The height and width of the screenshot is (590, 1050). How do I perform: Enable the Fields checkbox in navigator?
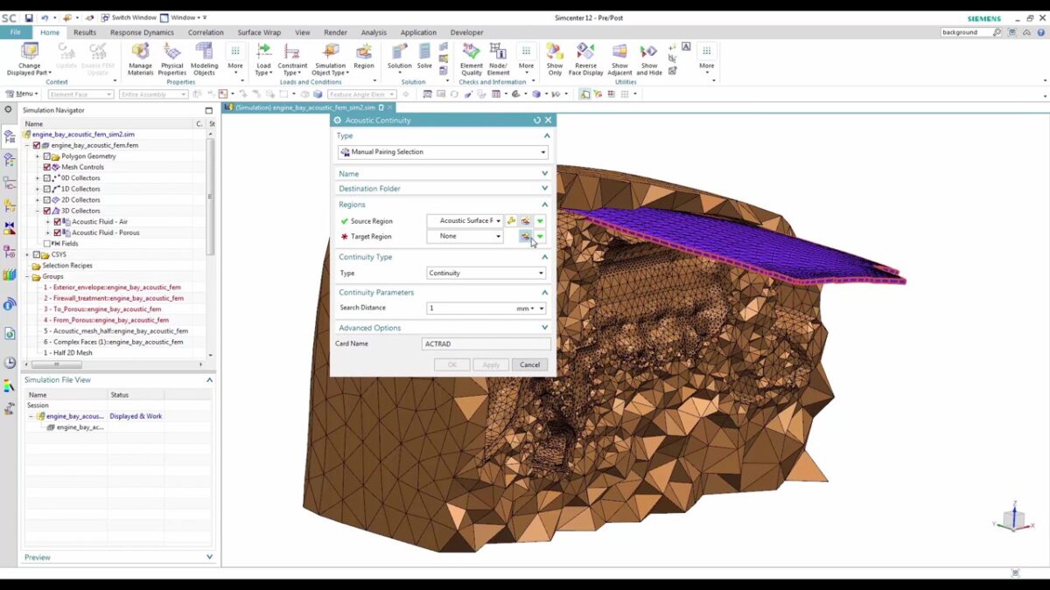click(47, 244)
